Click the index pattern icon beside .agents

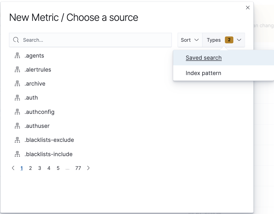click(17, 56)
